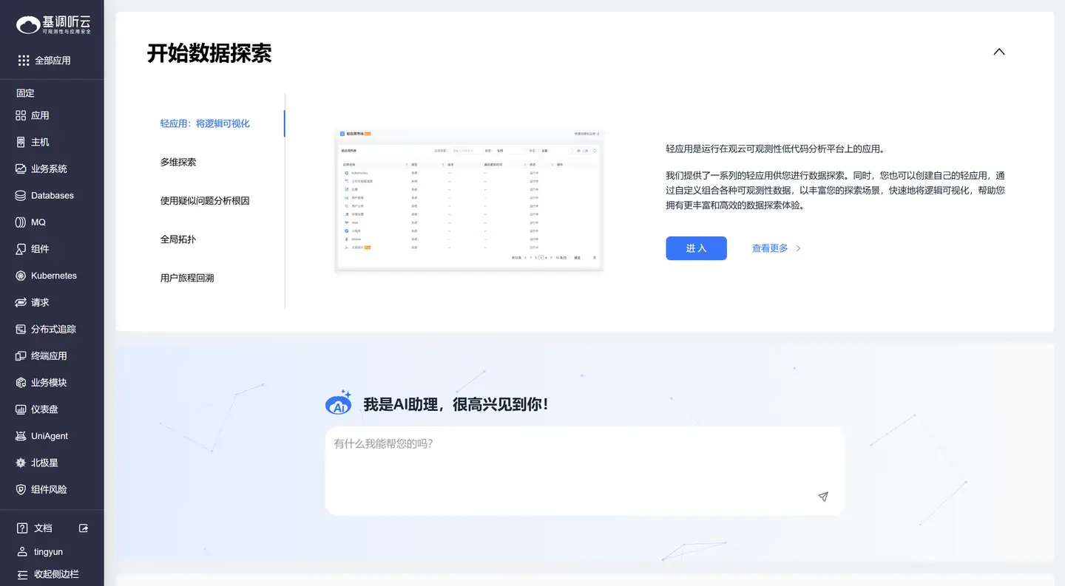
Task: Switch to the 多维探索 tab
Action: click(180, 162)
